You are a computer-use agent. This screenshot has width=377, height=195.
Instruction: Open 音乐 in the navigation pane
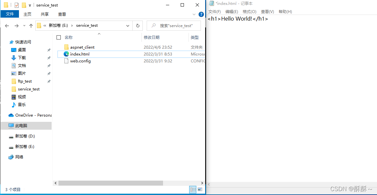(x=22, y=105)
